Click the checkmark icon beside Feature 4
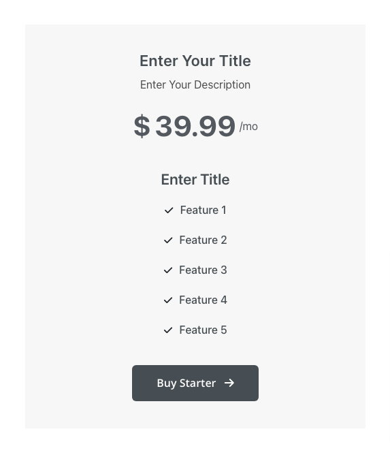The height and width of the screenshot is (455, 390). pos(168,300)
